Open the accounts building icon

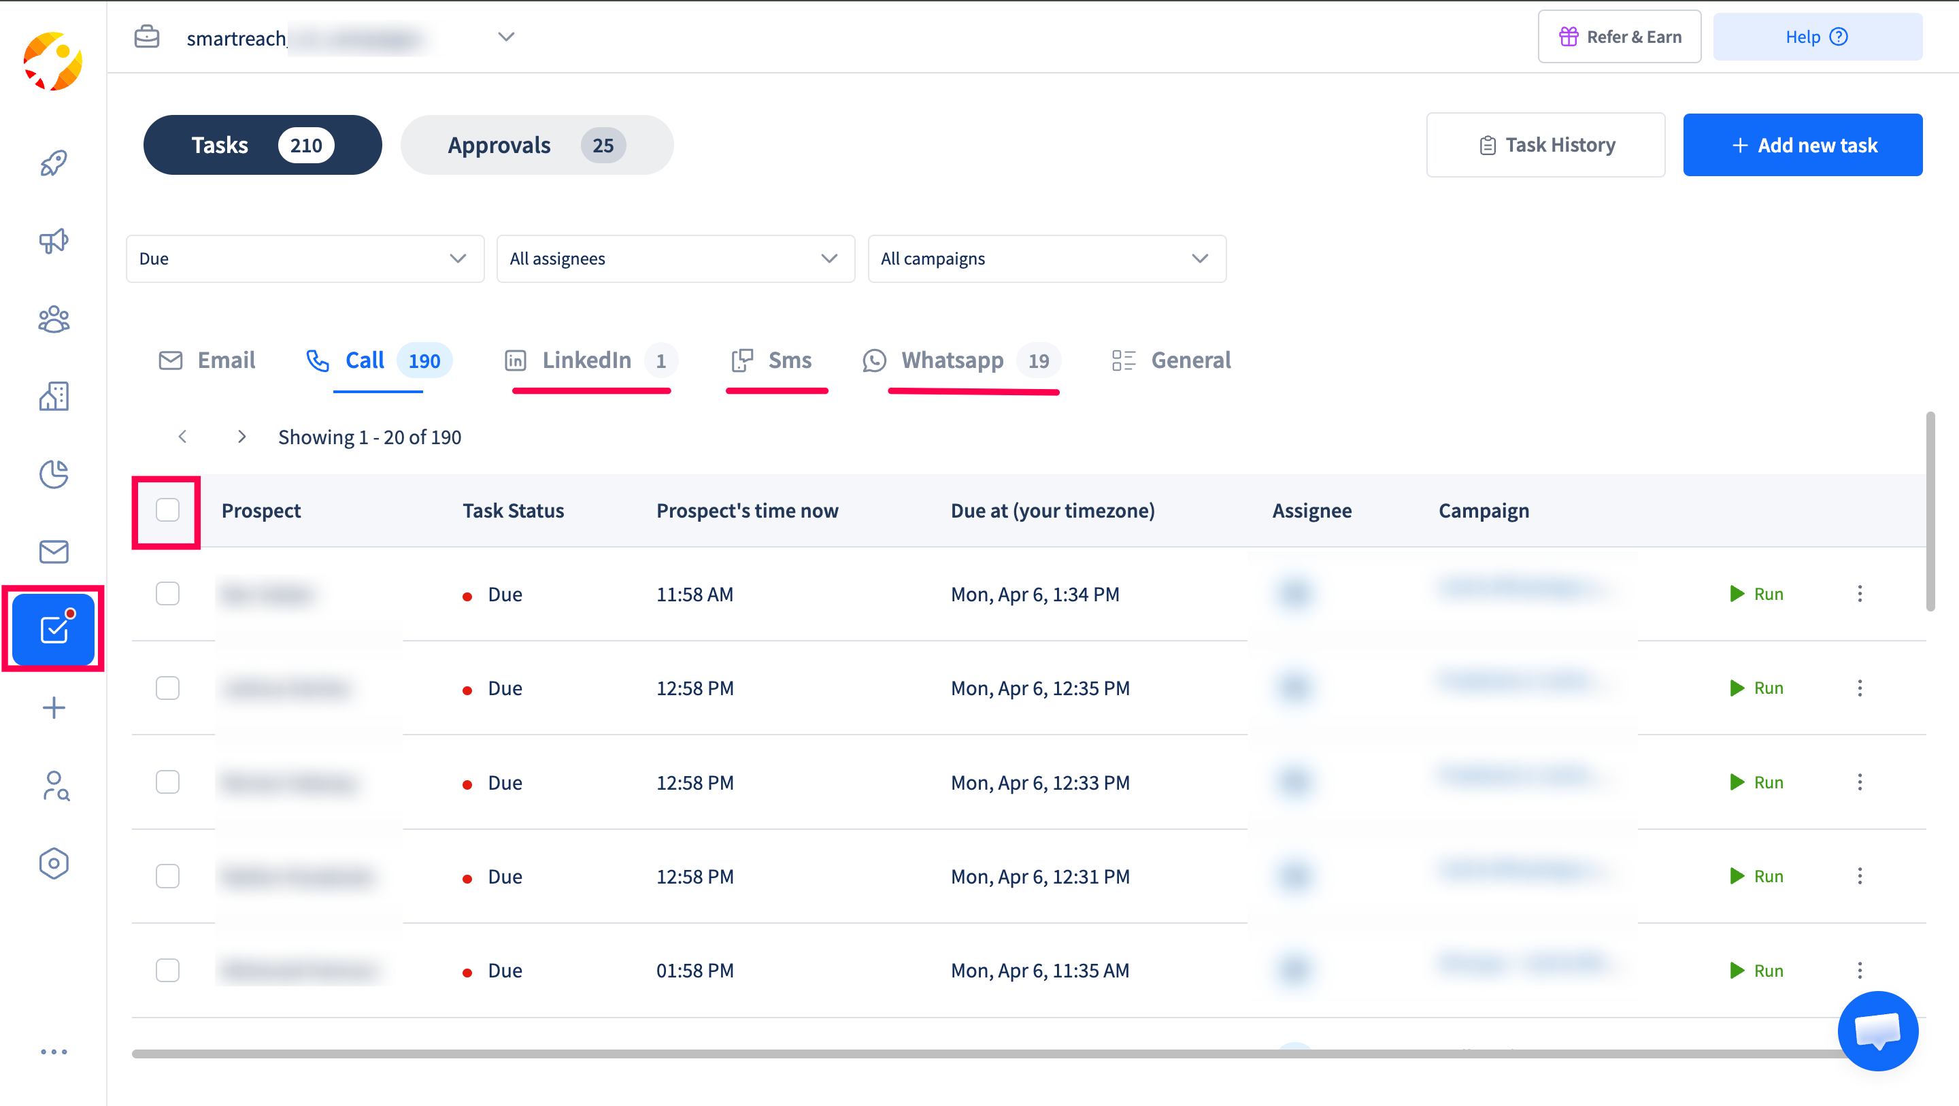tap(53, 397)
